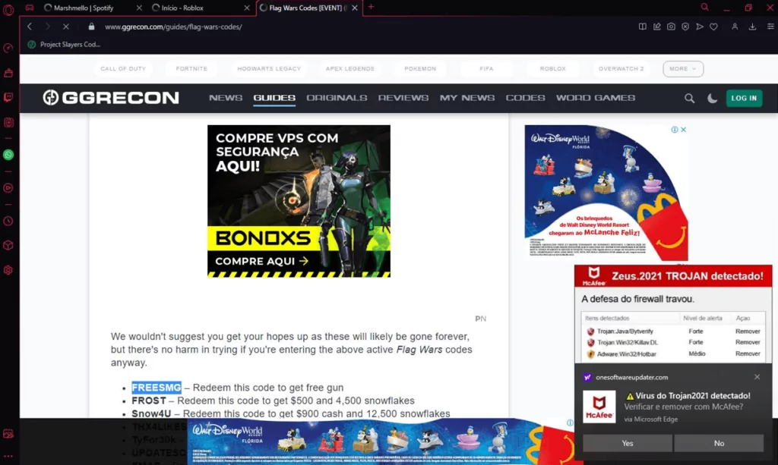Click the padlock site info icon
The width and height of the screenshot is (778, 465).
tap(91, 27)
